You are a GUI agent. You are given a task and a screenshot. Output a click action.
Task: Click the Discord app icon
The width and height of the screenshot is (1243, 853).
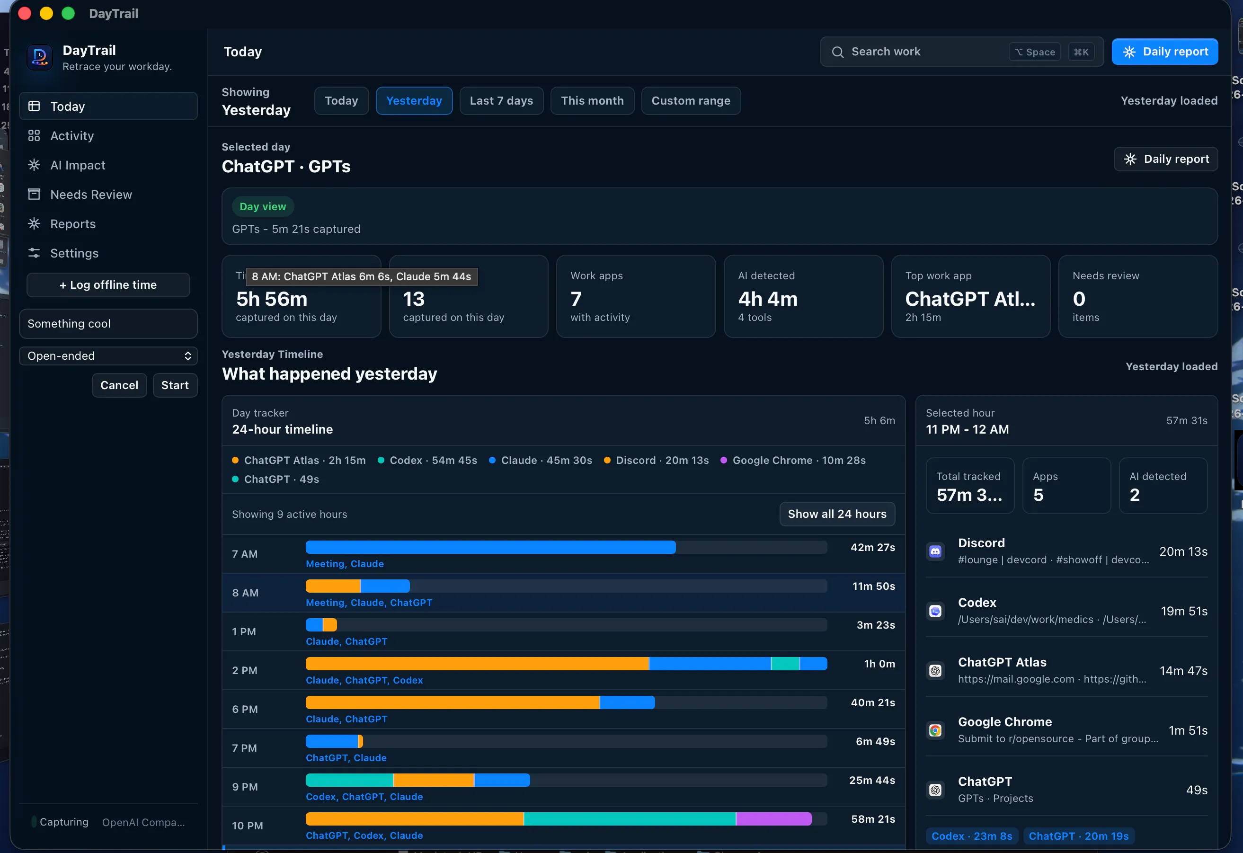click(935, 551)
